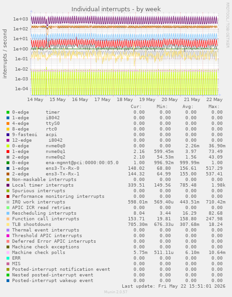Click the purple Local timer interrupts swatch

coord(8,185)
